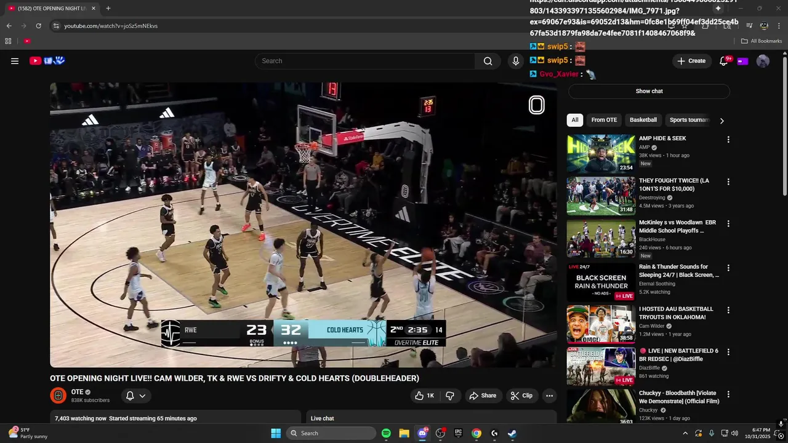Open Discord from the taskbar
This screenshot has width=788, height=443.
(x=422, y=433)
